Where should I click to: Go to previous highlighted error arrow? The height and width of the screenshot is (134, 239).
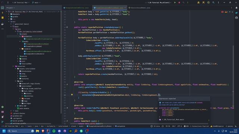(x=230, y=12)
